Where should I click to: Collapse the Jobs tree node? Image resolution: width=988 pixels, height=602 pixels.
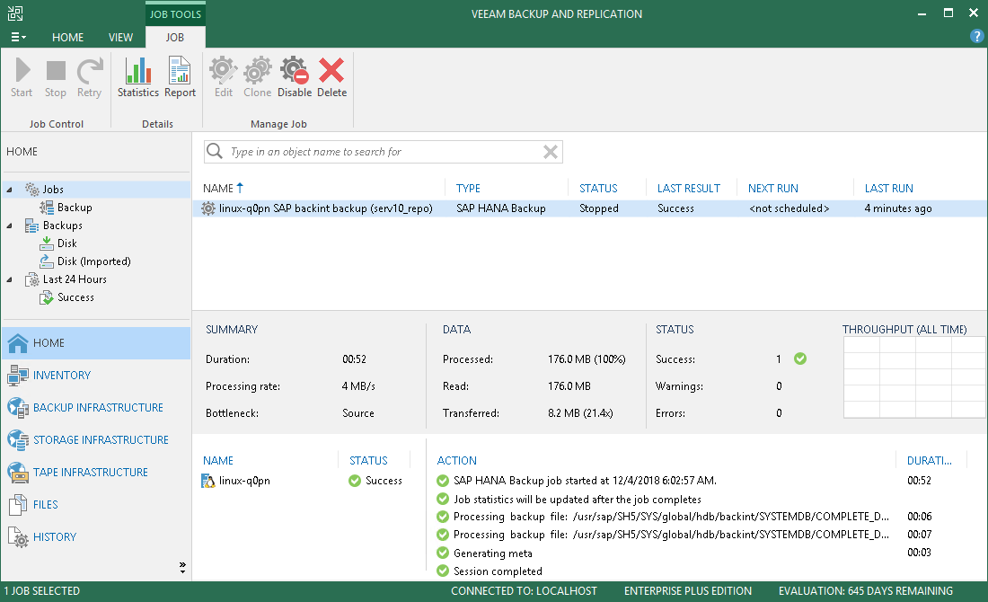click(7, 189)
